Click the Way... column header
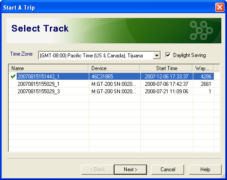This screenshot has height=180, width=227. [203, 68]
